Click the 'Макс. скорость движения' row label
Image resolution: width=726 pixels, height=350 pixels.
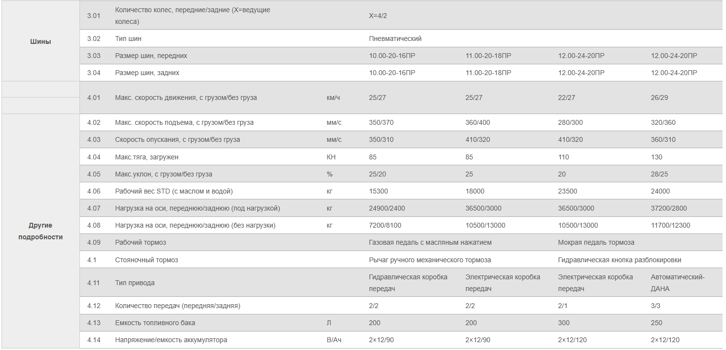[186, 97]
